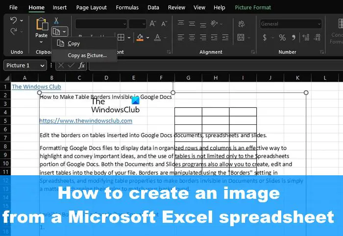343x236 pixels.
Task: Open the font size combo box
Action: pos(137,24)
